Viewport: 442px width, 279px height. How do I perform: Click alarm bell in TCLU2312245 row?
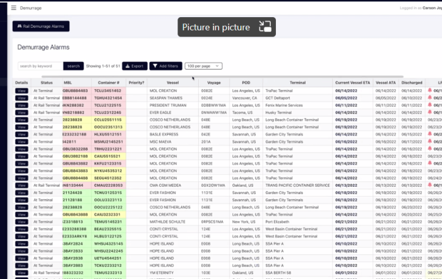point(429,113)
